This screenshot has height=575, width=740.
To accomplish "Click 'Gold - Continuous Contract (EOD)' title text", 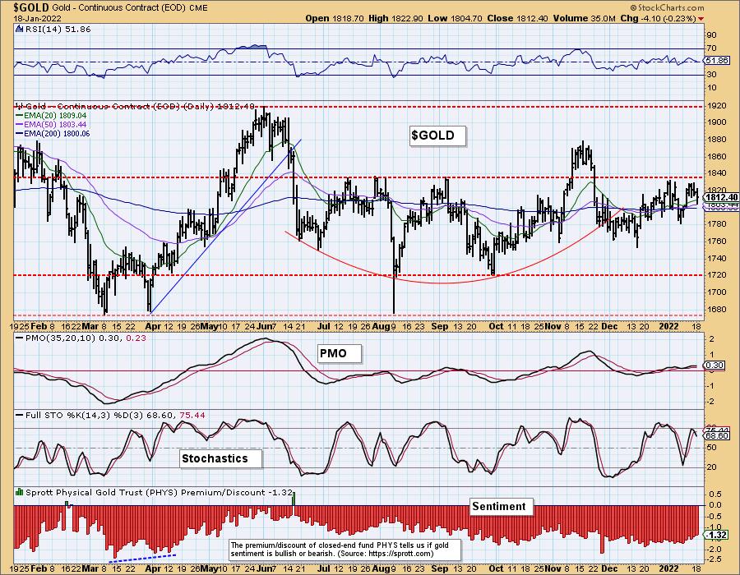I will 119,7.
